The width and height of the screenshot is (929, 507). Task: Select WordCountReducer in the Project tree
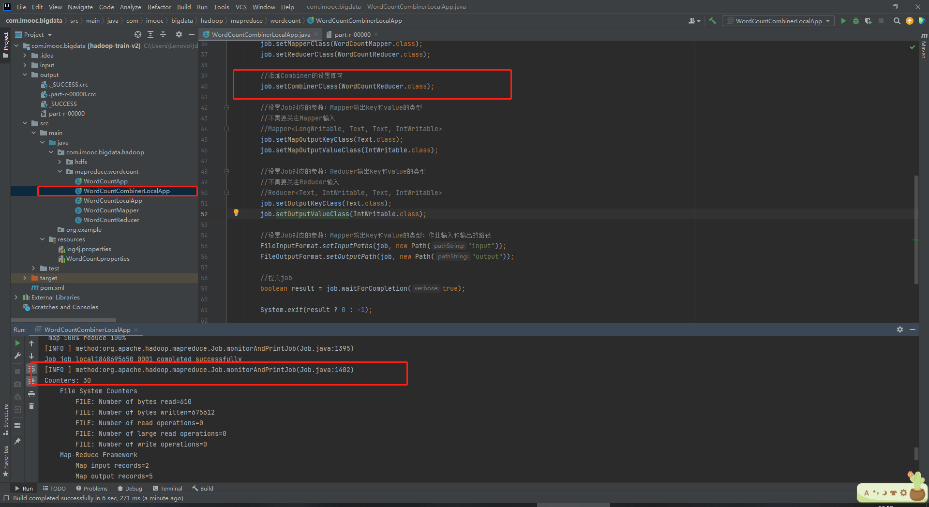pos(111,220)
